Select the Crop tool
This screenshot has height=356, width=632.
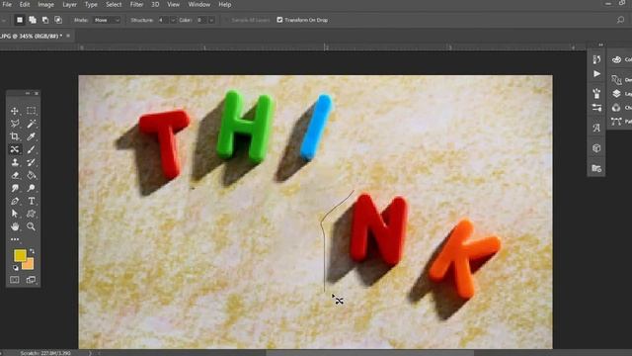coord(15,136)
